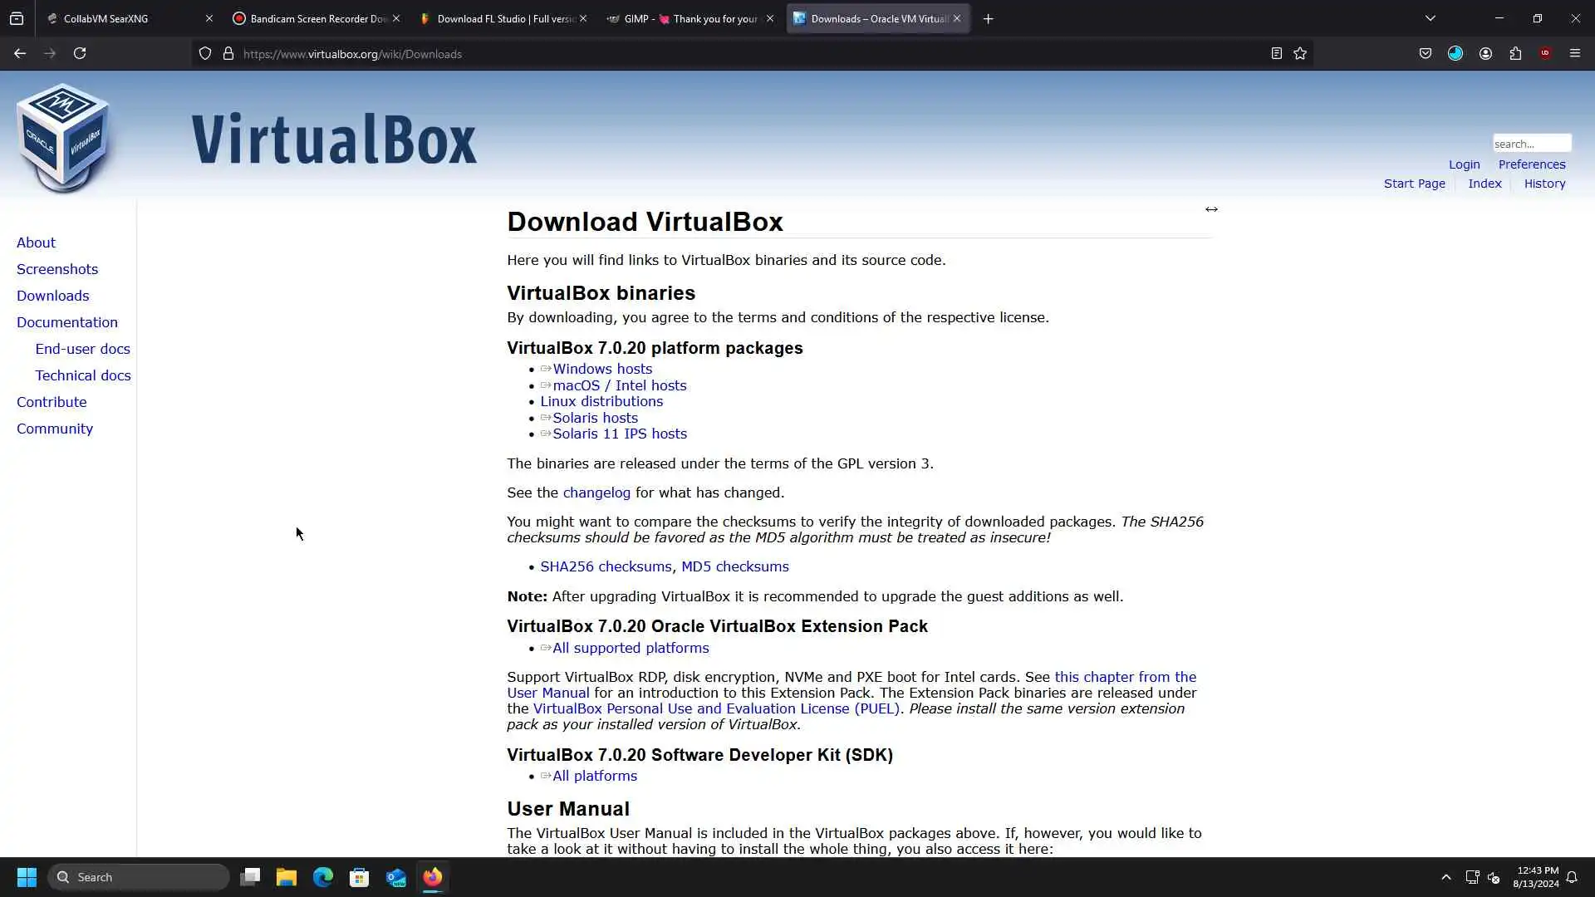Image resolution: width=1595 pixels, height=897 pixels.
Task: Click the VirtualBox site search field
Action: click(x=1531, y=144)
